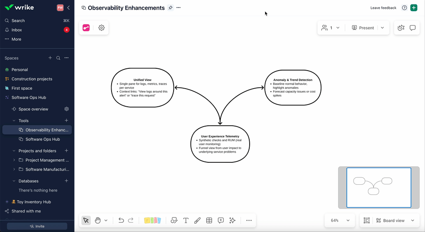Click the AI sparkle tool icon
The width and height of the screenshot is (425, 232).
pyautogui.click(x=232, y=221)
